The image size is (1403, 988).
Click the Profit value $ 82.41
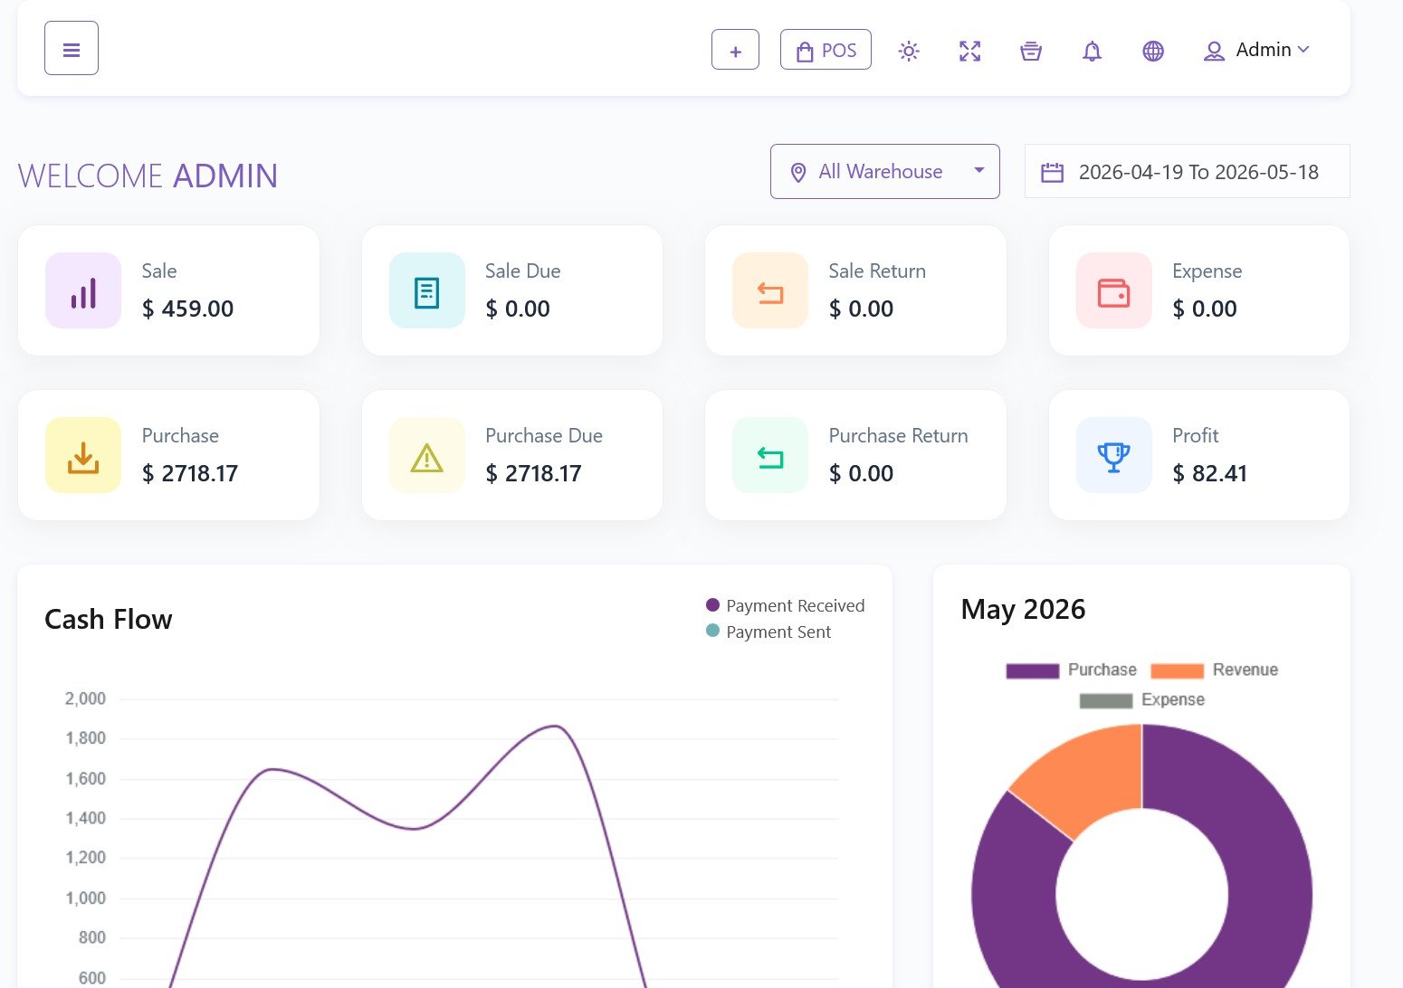point(1209,473)
